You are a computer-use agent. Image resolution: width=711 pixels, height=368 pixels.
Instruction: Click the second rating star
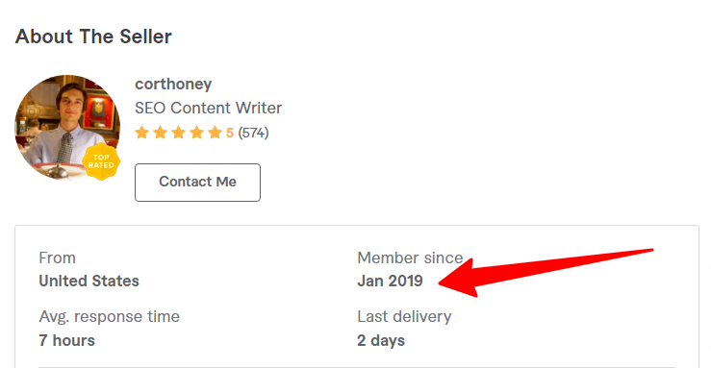click(160, 133)
